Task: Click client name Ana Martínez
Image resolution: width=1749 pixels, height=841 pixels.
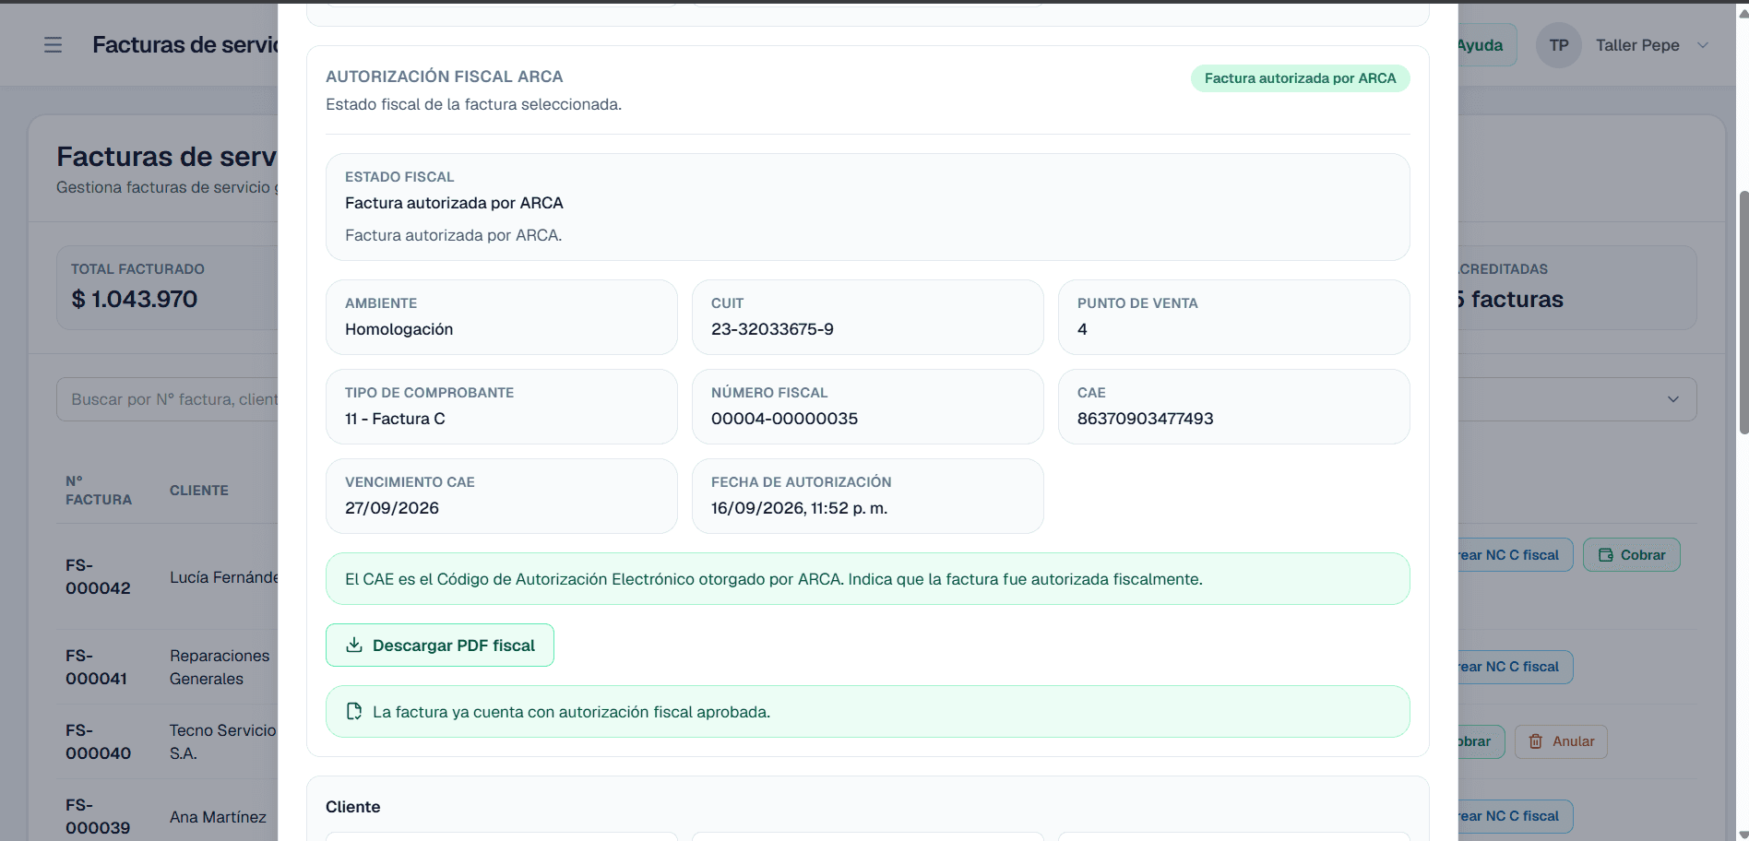Action: (218, 817)
